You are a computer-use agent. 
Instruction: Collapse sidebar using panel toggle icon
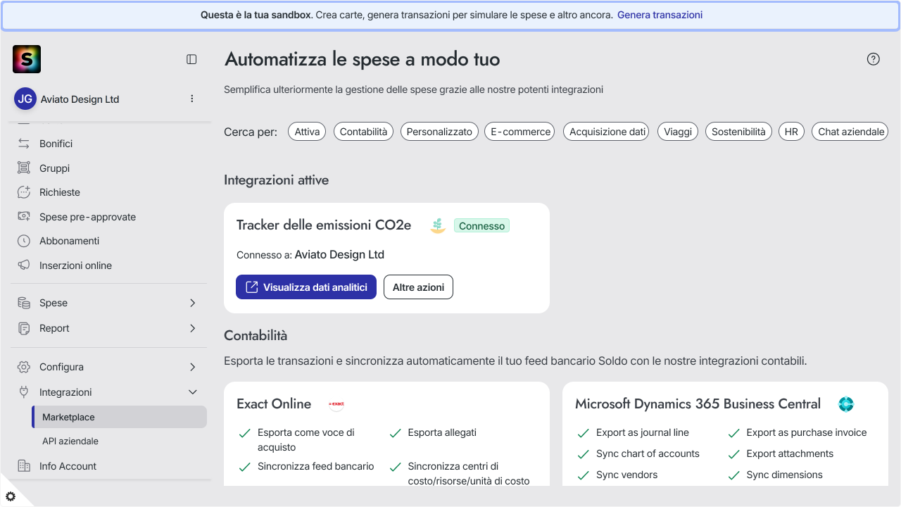tap(191, 59)
